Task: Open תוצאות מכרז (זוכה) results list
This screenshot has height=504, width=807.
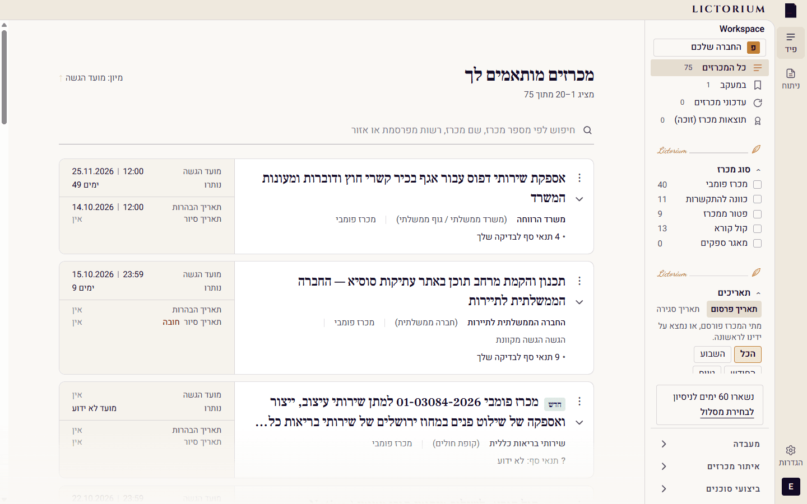Action: click(709, 120)
